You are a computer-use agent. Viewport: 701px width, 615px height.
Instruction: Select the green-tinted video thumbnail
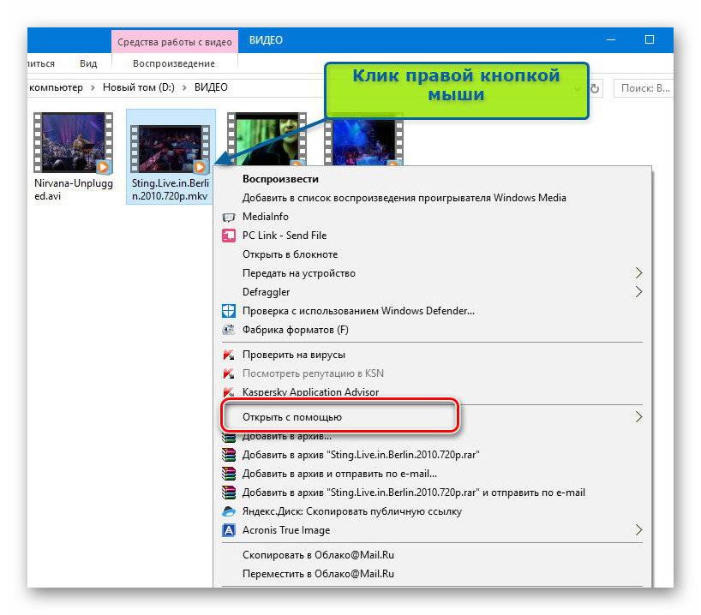pyautogui.click(x=267, y=139)
